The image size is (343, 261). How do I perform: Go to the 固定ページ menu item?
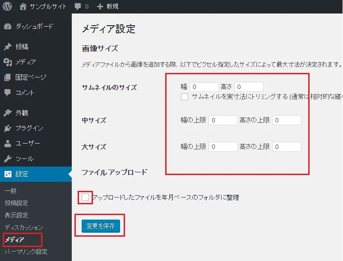tap(31, 77)
